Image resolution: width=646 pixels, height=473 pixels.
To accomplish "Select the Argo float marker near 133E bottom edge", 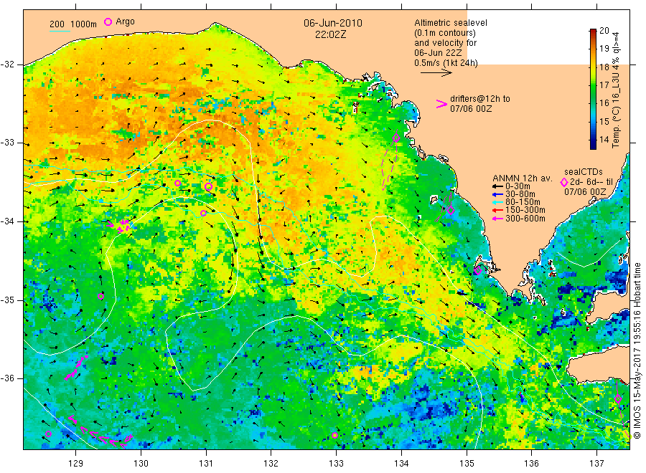I will coord(335,436).
